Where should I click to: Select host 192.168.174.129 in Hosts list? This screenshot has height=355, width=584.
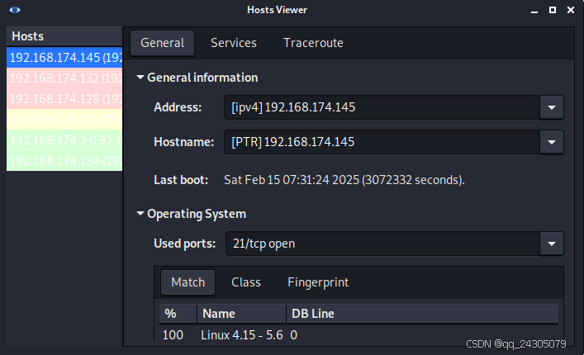[x=64, y=119]
